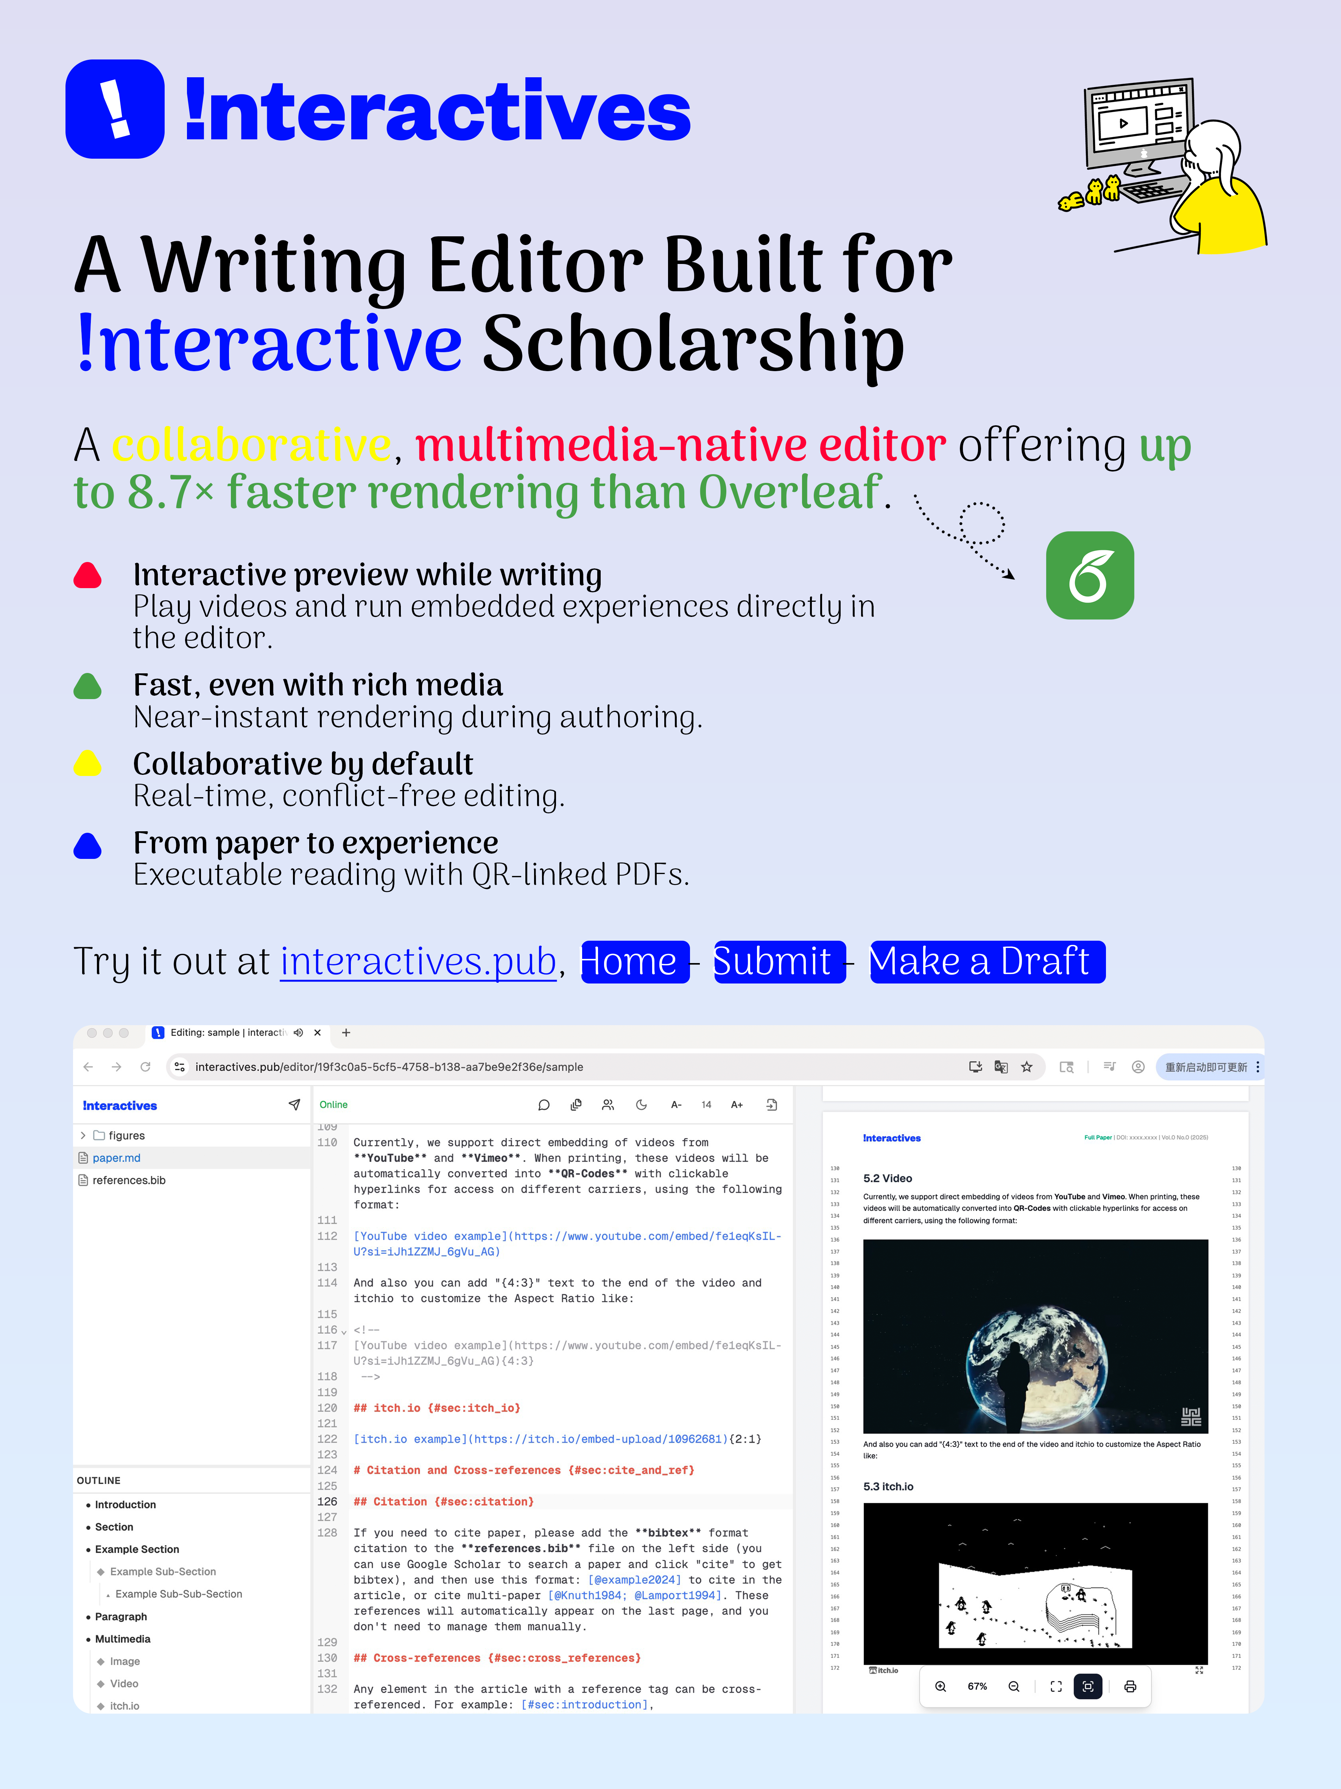Jump to Example Sub-Sub-Section in outline

coord(179,1594)
